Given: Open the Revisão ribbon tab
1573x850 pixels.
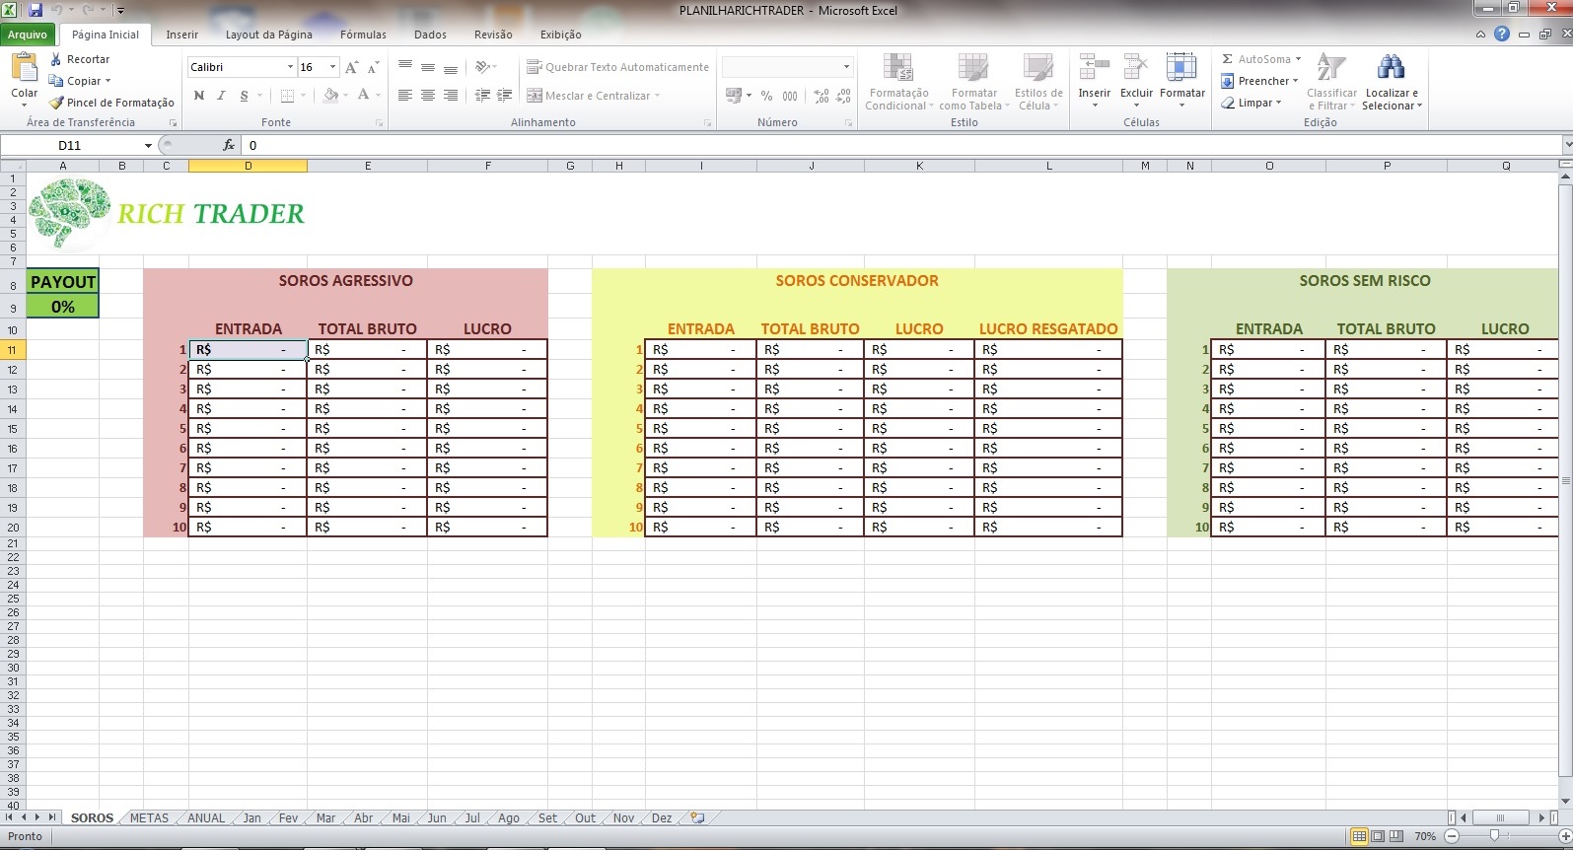Looking at the screenshot, I should click(493, 35).
